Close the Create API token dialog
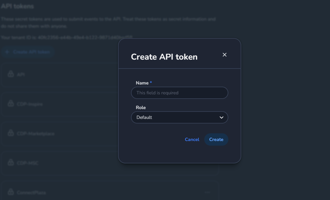330x200 pixels. 225,55
